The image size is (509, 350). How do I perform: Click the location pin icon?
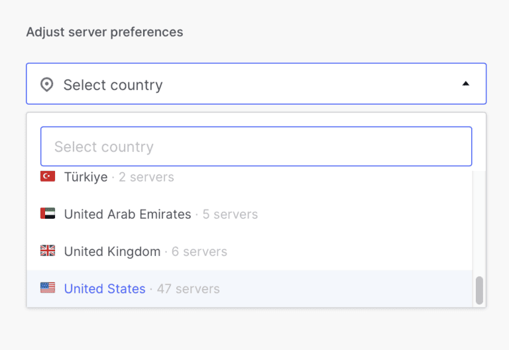point(46,85)
